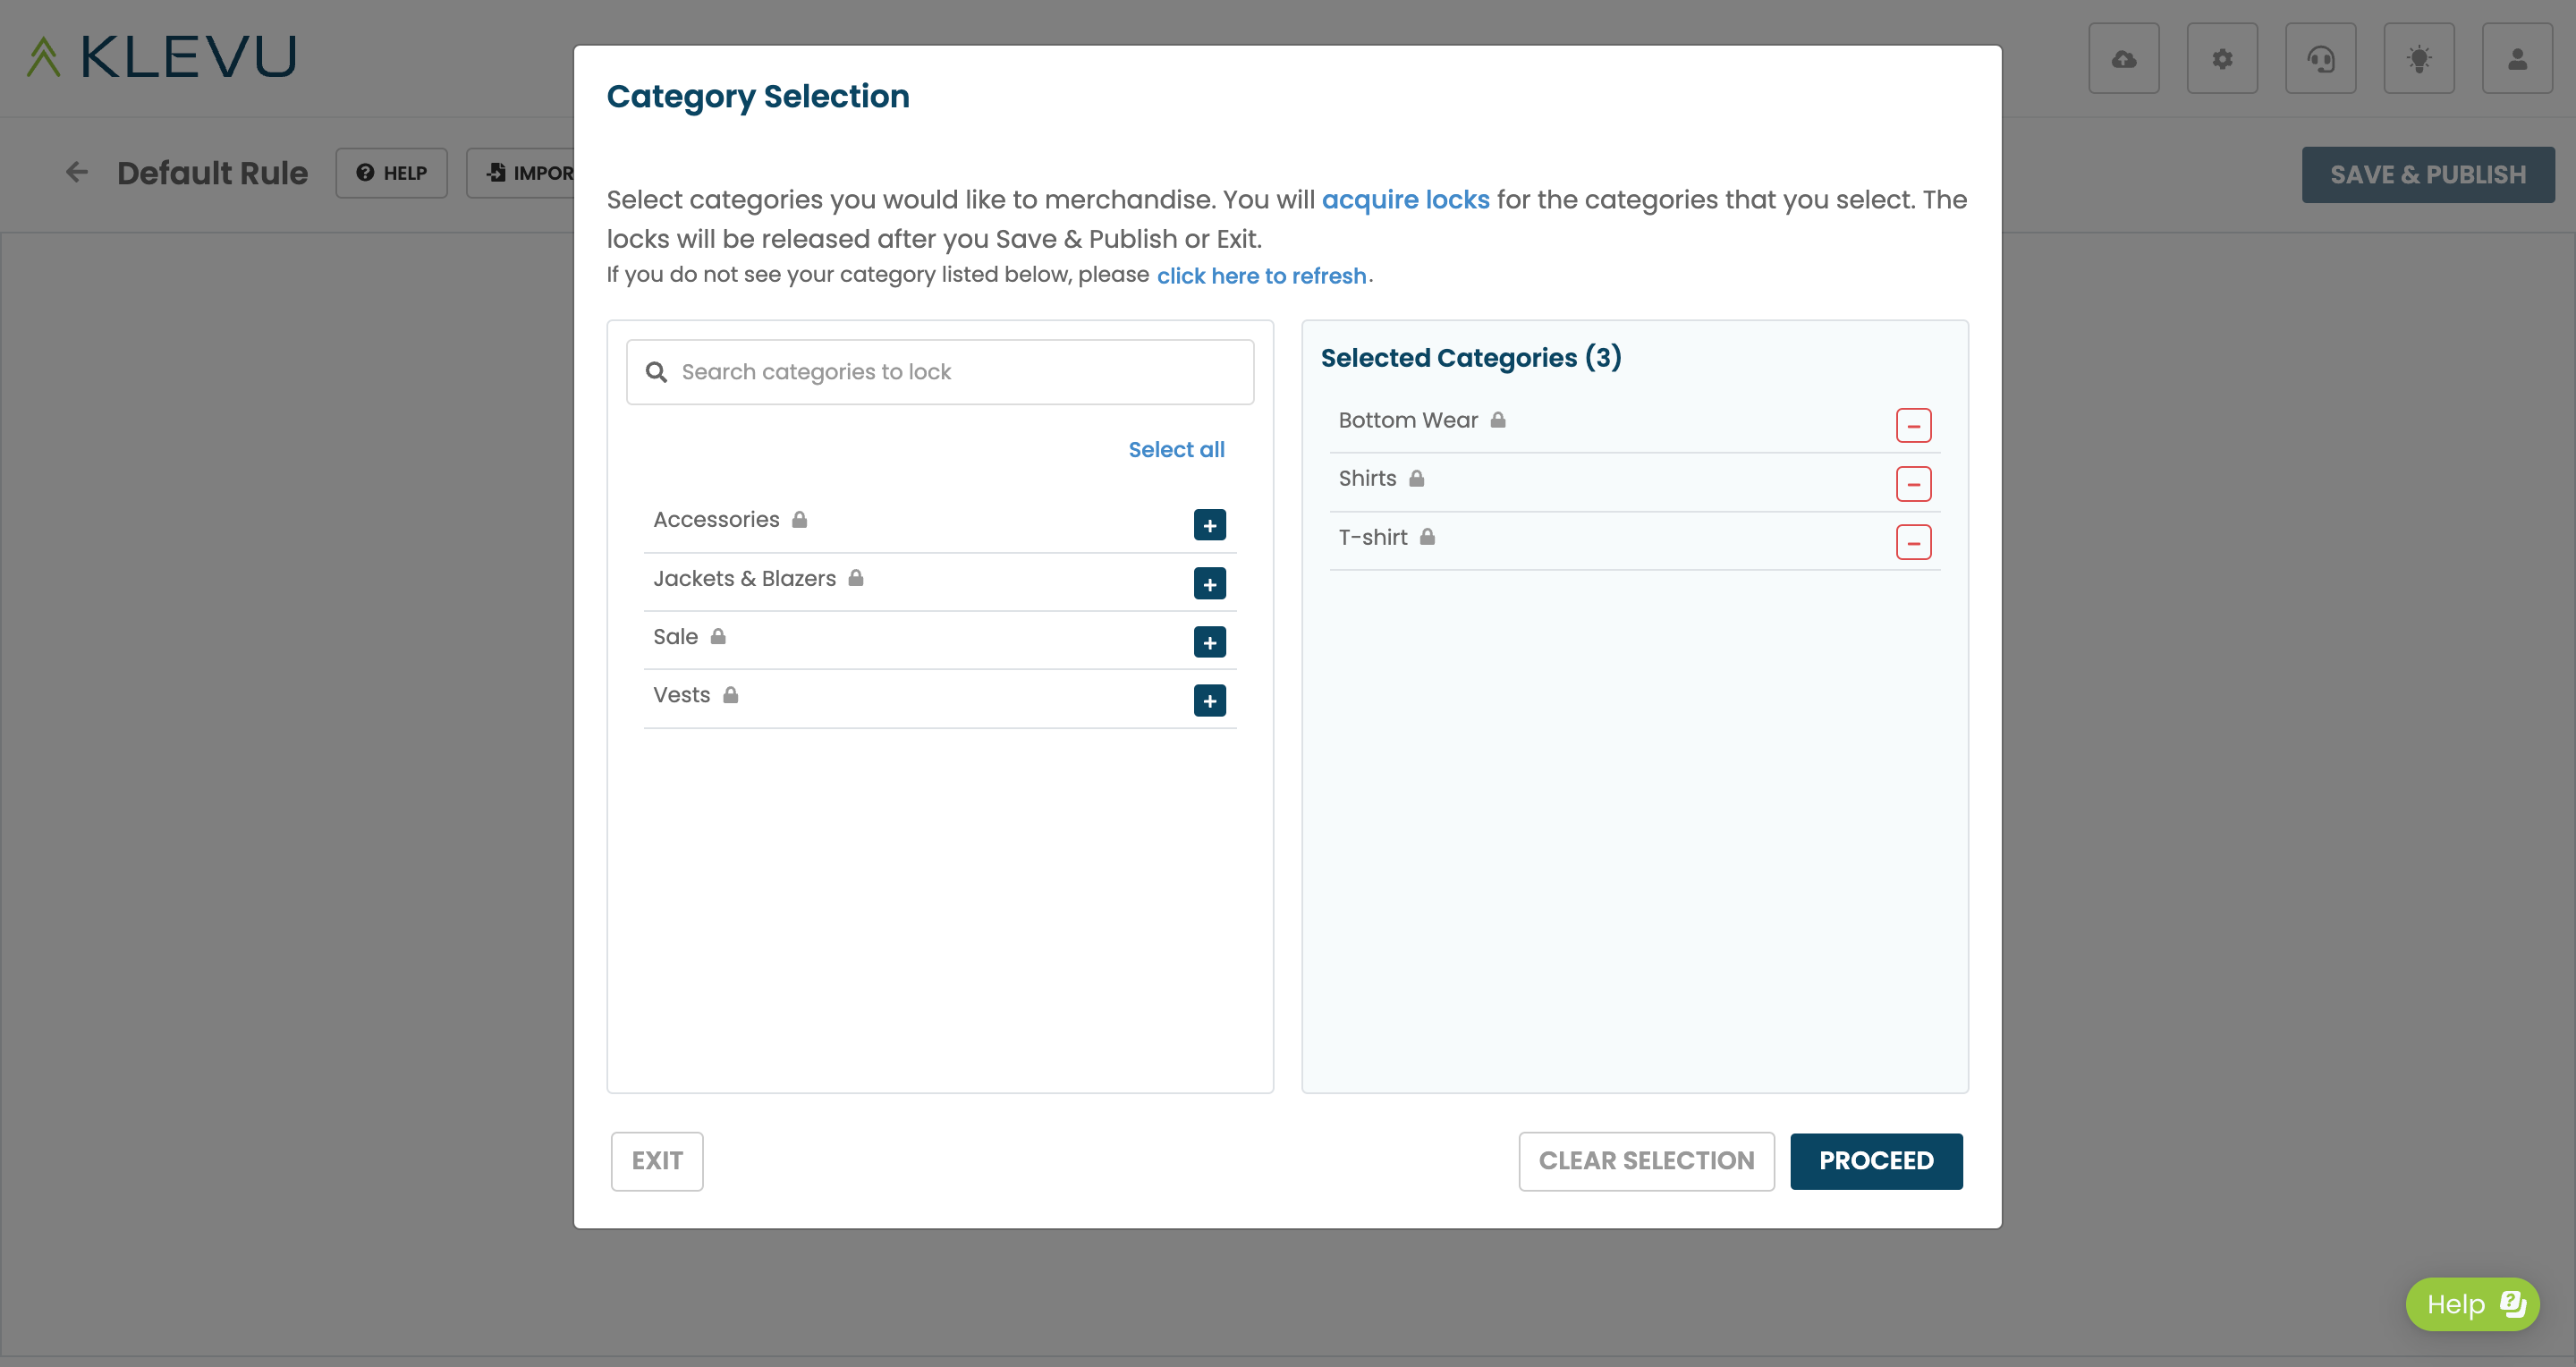Open settings gear icon in header
Image resolution: width=2576 pixels, height=1367 pixels.
[x=2222, y=59]
